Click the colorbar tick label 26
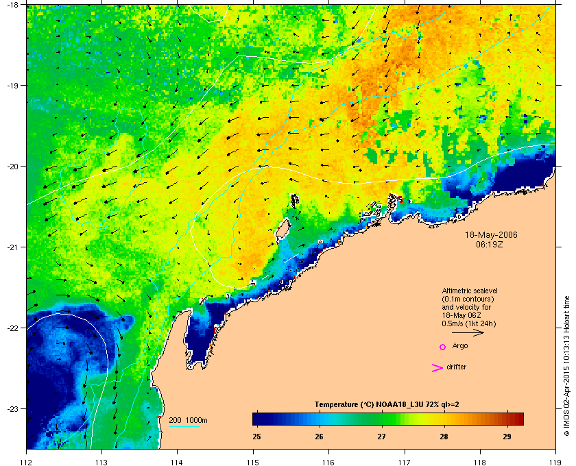 320,437
